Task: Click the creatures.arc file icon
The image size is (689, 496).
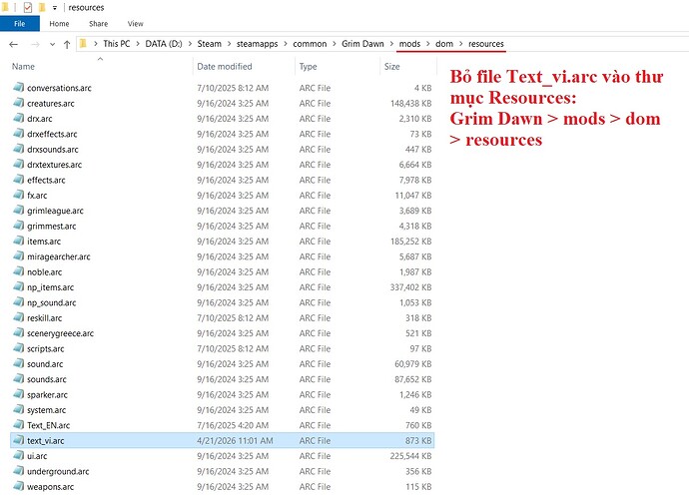Action: (x=18, y=103)
